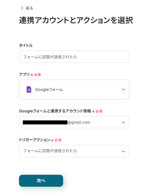
Task: Click the タイトル field label
Action: [x=26, y=45]
